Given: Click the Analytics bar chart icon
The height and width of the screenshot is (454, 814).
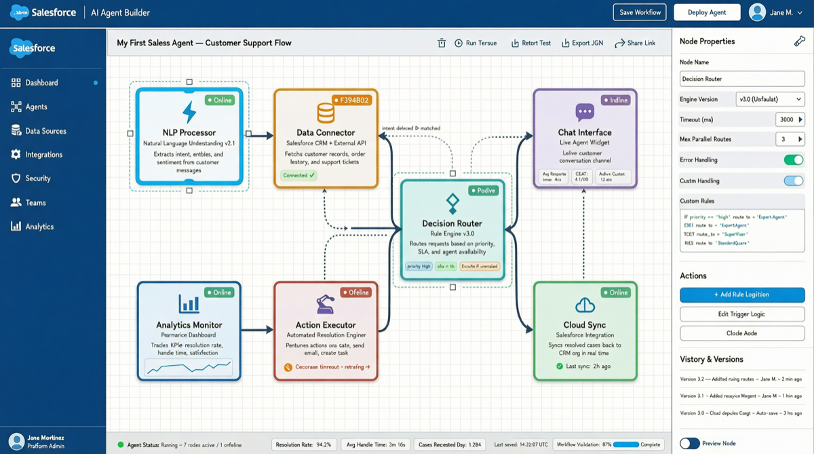Looking at the screenshot, I should coord(16,226).
